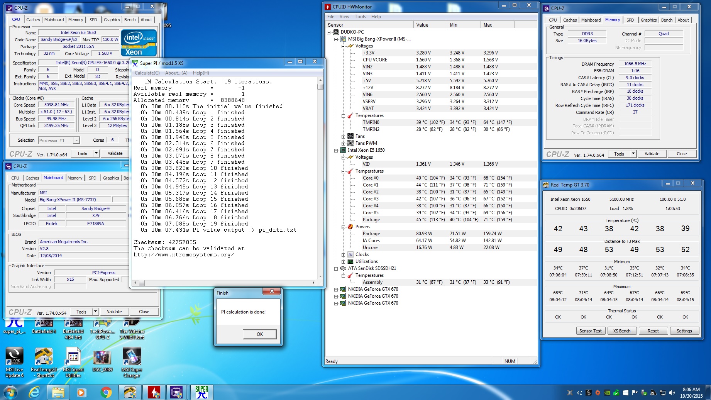Open Settings in Real Temp GT
The width and height of the screenshot is (711, 400).
coord(684,331)
